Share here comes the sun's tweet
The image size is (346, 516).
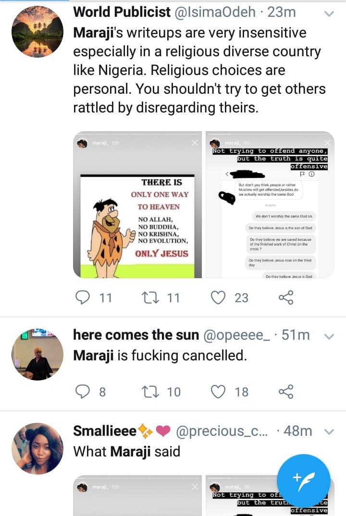click(286, 392)
